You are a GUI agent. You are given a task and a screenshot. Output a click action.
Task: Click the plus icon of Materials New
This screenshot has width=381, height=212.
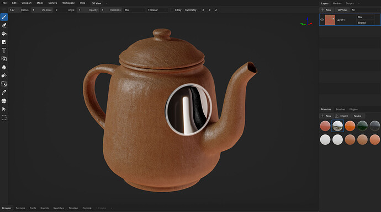pyautogui.click(x=322, y=116)
